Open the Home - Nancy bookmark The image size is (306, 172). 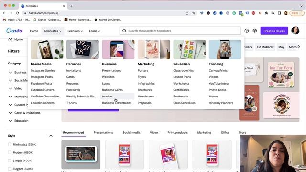pyautogui.click(x=78, y=20)
